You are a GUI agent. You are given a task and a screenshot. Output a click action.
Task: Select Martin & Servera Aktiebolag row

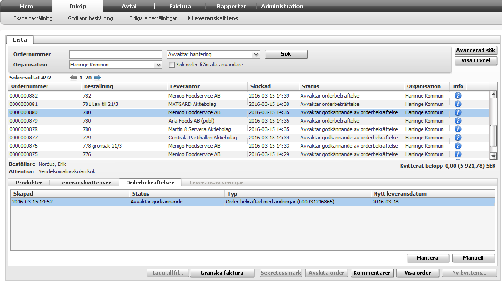click(249, 129)
